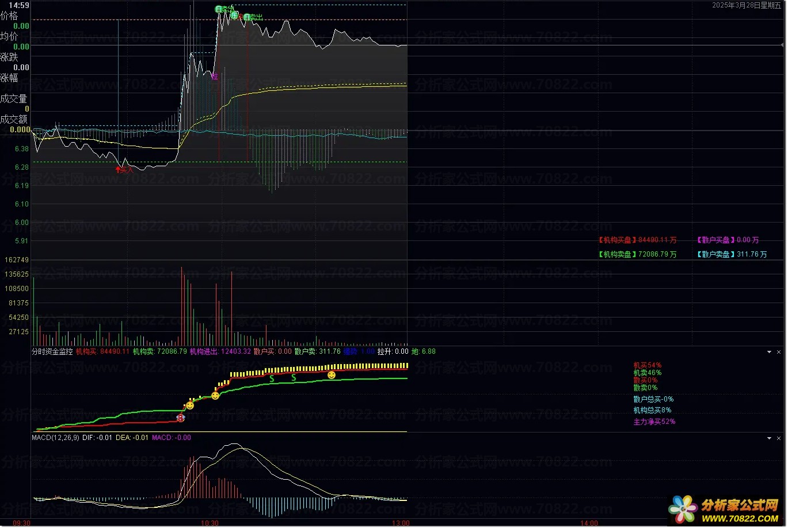Click the rightmost green 庄 卖出 marker
The width and height of the screenshot is (788, 528).
(x=247, y=17)
